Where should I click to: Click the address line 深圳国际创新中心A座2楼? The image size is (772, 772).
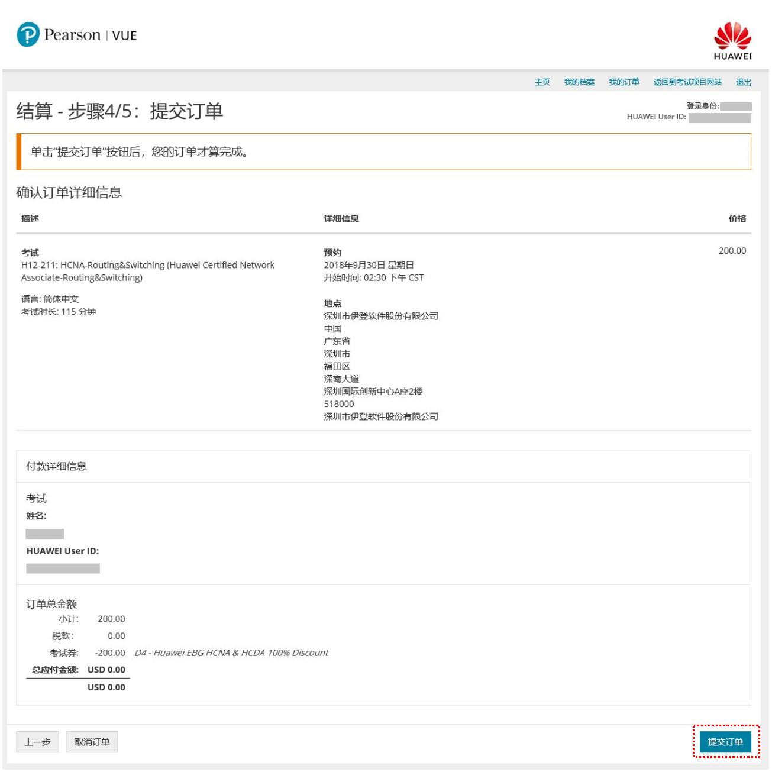373,392
